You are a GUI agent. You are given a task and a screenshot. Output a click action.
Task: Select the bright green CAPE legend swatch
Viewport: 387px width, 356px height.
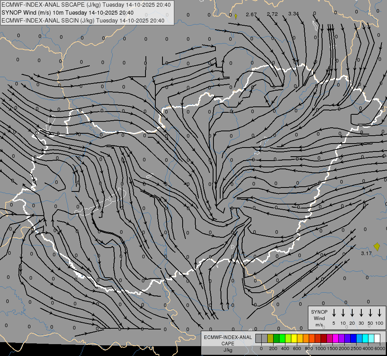click(282, 338)
